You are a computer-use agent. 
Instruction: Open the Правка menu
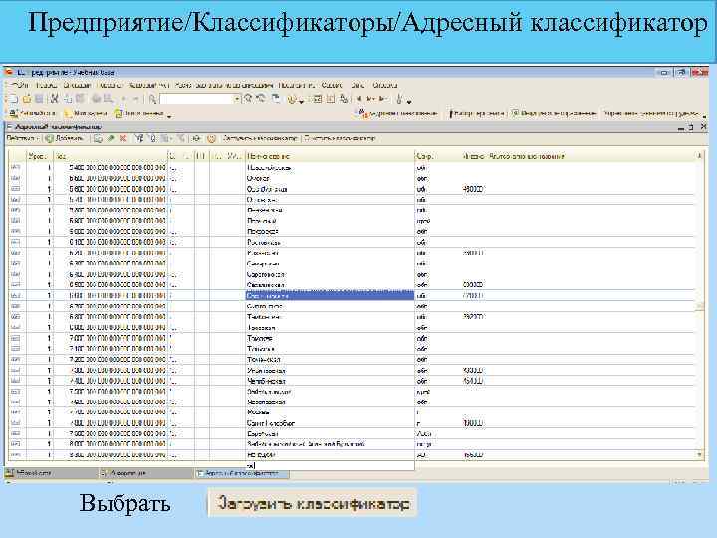tap(46, 85)
